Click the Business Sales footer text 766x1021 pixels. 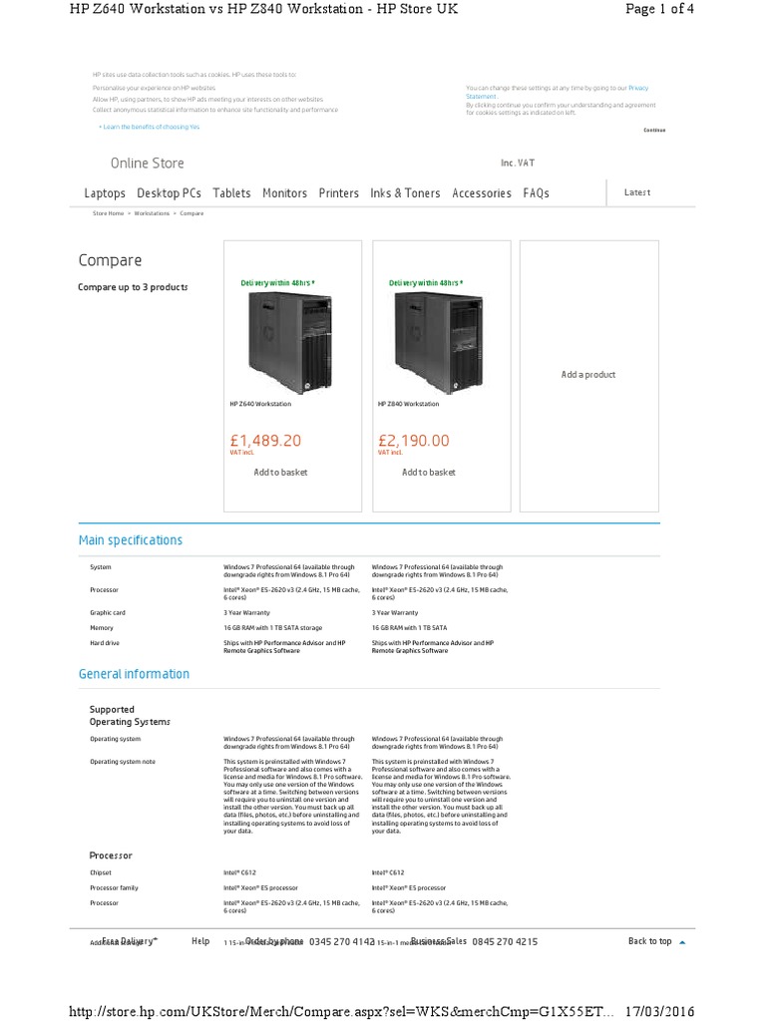(439, 941)
